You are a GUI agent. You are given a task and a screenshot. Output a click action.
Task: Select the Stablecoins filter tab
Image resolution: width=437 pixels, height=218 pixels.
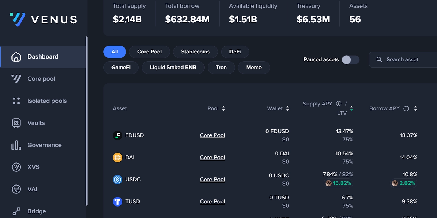(195, 52)
